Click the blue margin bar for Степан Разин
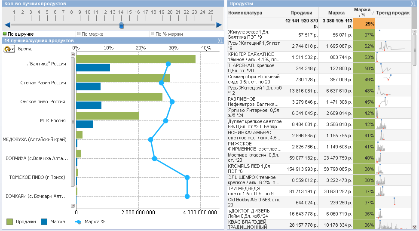 click(x=89, y=86)
